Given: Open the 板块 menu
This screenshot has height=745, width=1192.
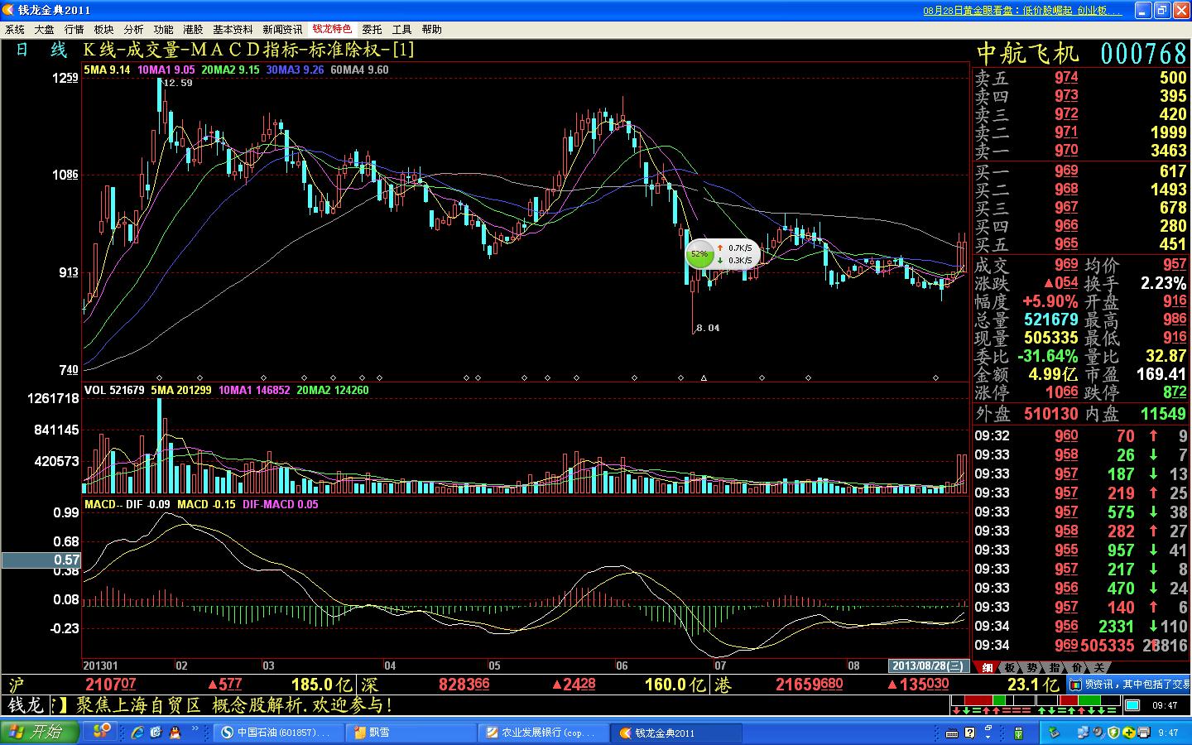Looking at the screenshot, I should 103,29.
